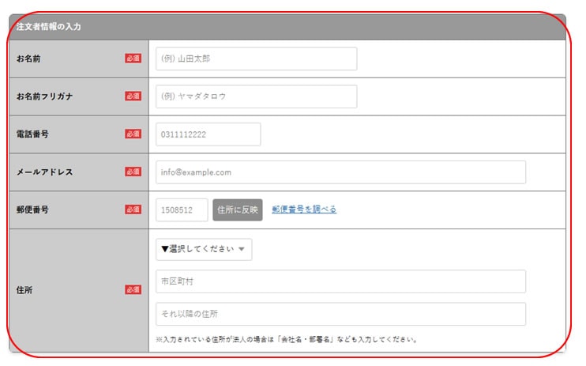
Task: Click the 必須 badge in メールアドレス row
Action: click(133, 172)
